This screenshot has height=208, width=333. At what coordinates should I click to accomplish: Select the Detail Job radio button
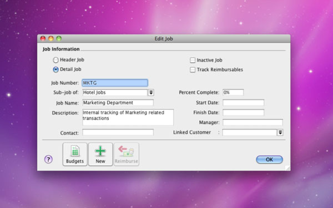coord(56,69)
